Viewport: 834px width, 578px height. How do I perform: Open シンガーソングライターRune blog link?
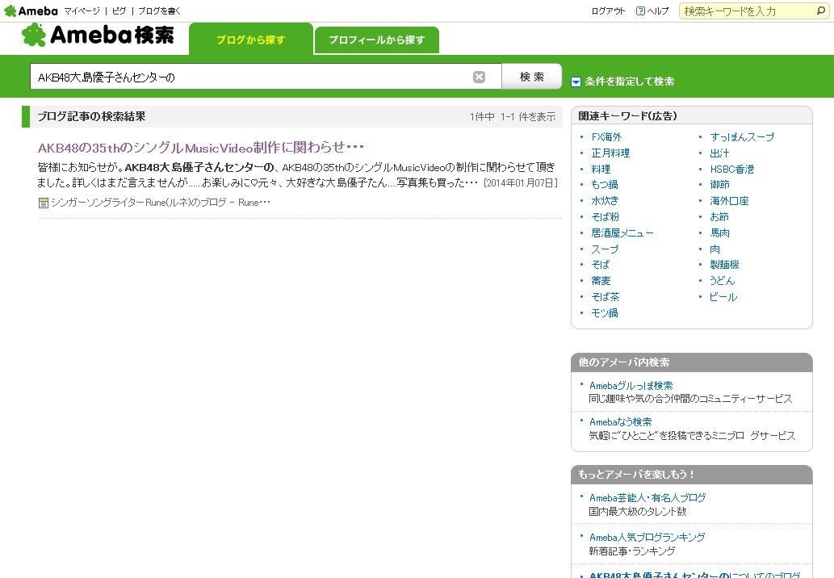tap(160, 203)
